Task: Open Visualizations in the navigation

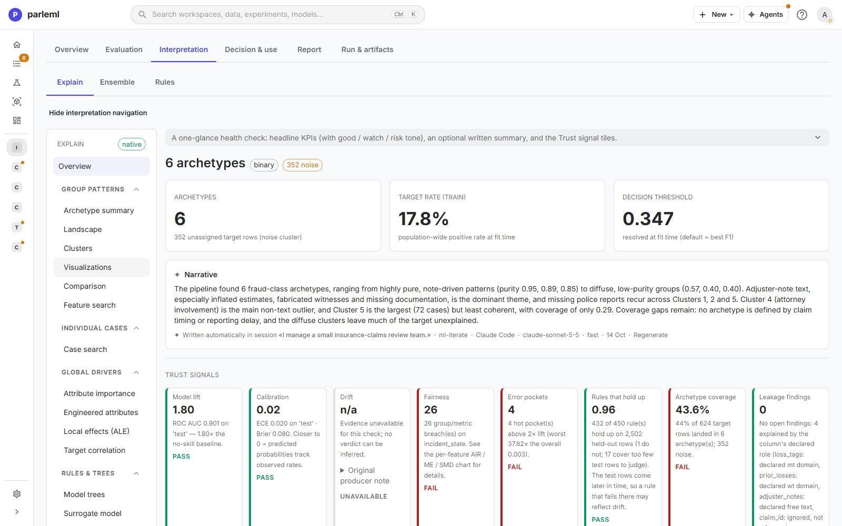Action: 102,267
